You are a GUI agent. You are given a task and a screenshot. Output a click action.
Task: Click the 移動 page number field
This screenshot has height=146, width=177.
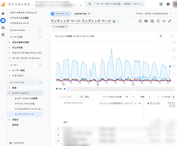click(150, 97)
